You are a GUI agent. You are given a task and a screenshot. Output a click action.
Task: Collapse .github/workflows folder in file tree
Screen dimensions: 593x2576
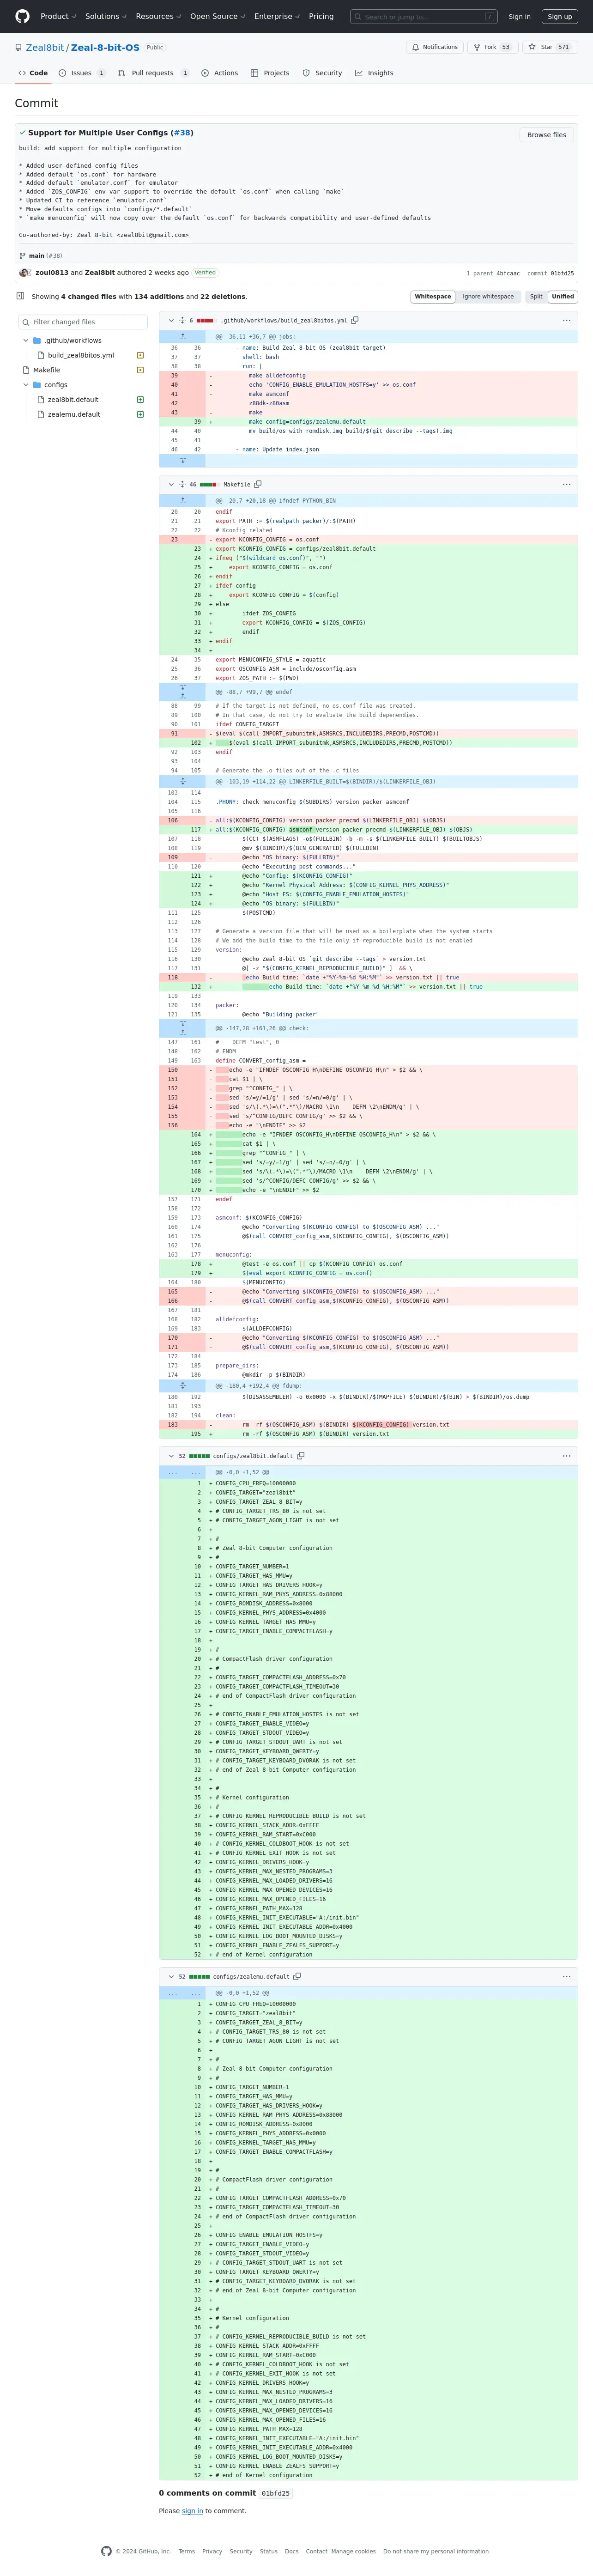26,340
